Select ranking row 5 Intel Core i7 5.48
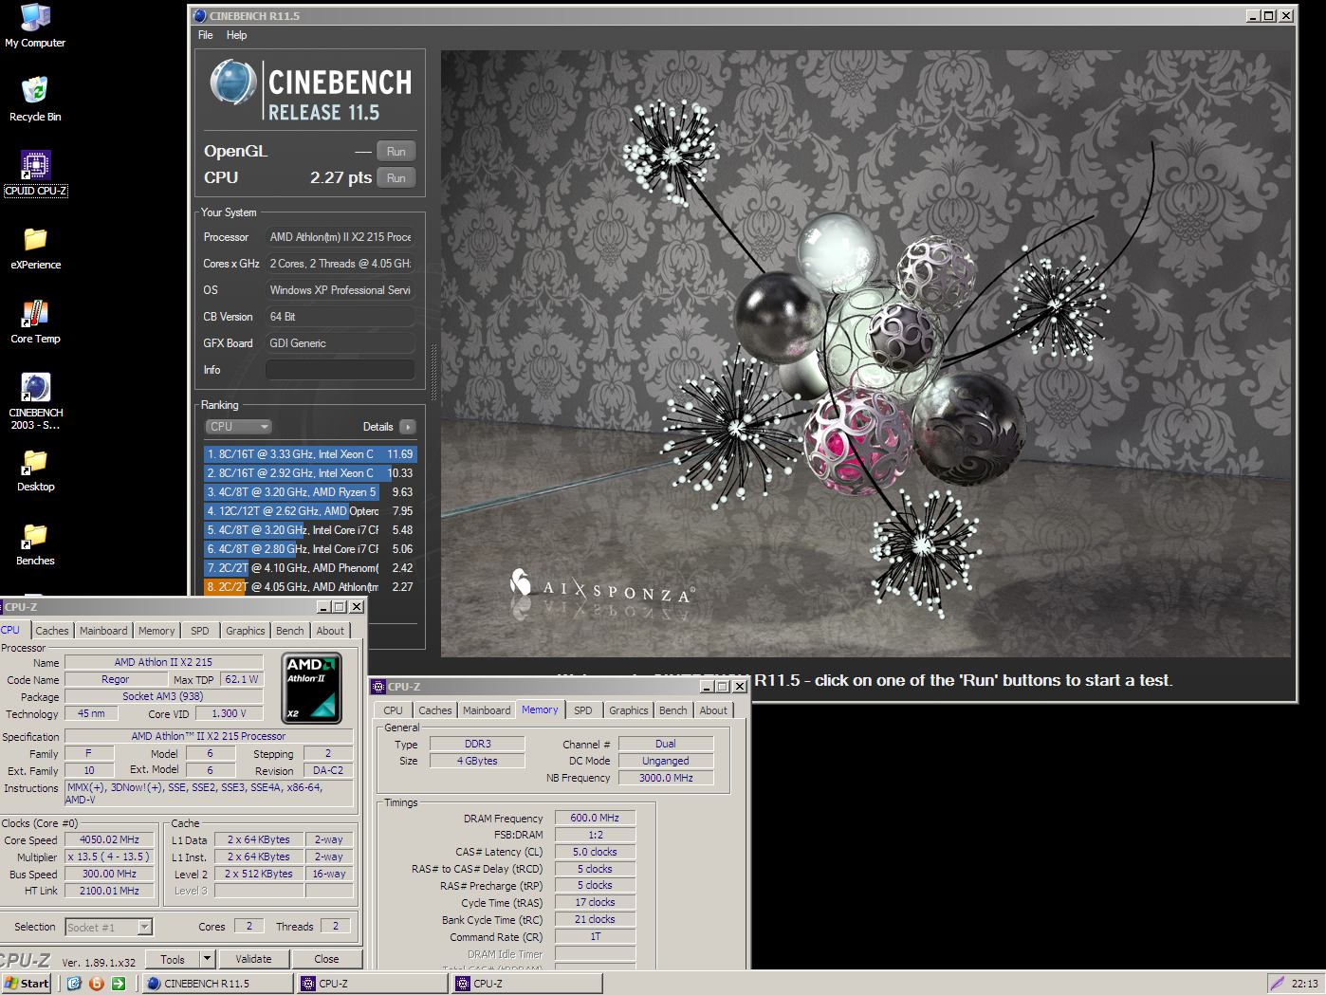Image resolution: width=1326 pixels, height=995 pixels. [310, 530]
